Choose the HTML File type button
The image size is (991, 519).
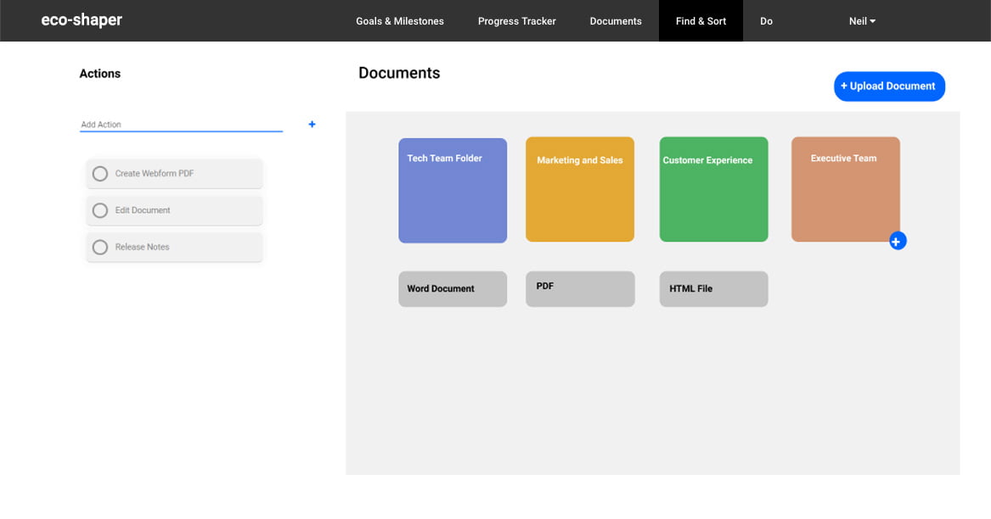[x=713, y=289]
